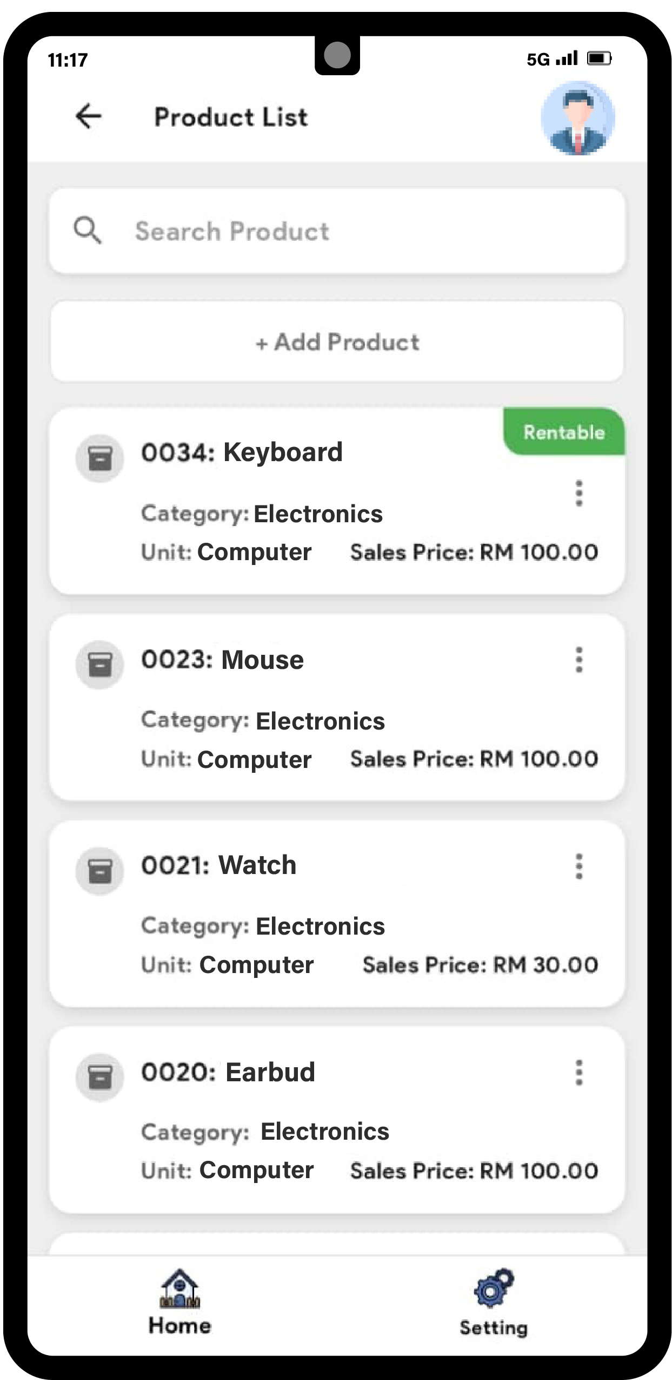Tap the Watch product box icon
The width and height of the screenshot is (672, 1380).
click(100, 871)
